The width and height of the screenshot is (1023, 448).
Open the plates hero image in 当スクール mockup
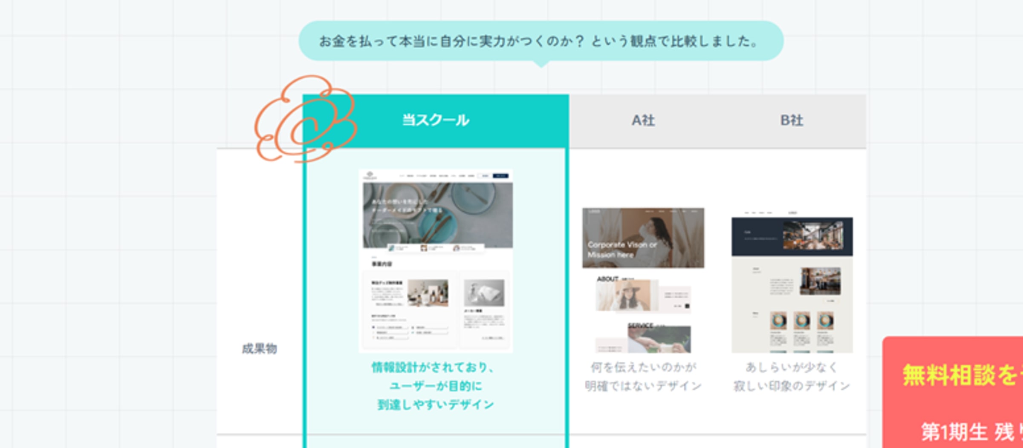[x=438, y=215]
